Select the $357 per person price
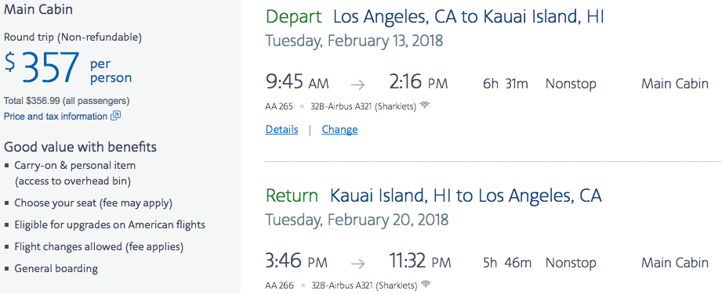Image resolution: width=722 pixels, height=294 pixels. 67,67
